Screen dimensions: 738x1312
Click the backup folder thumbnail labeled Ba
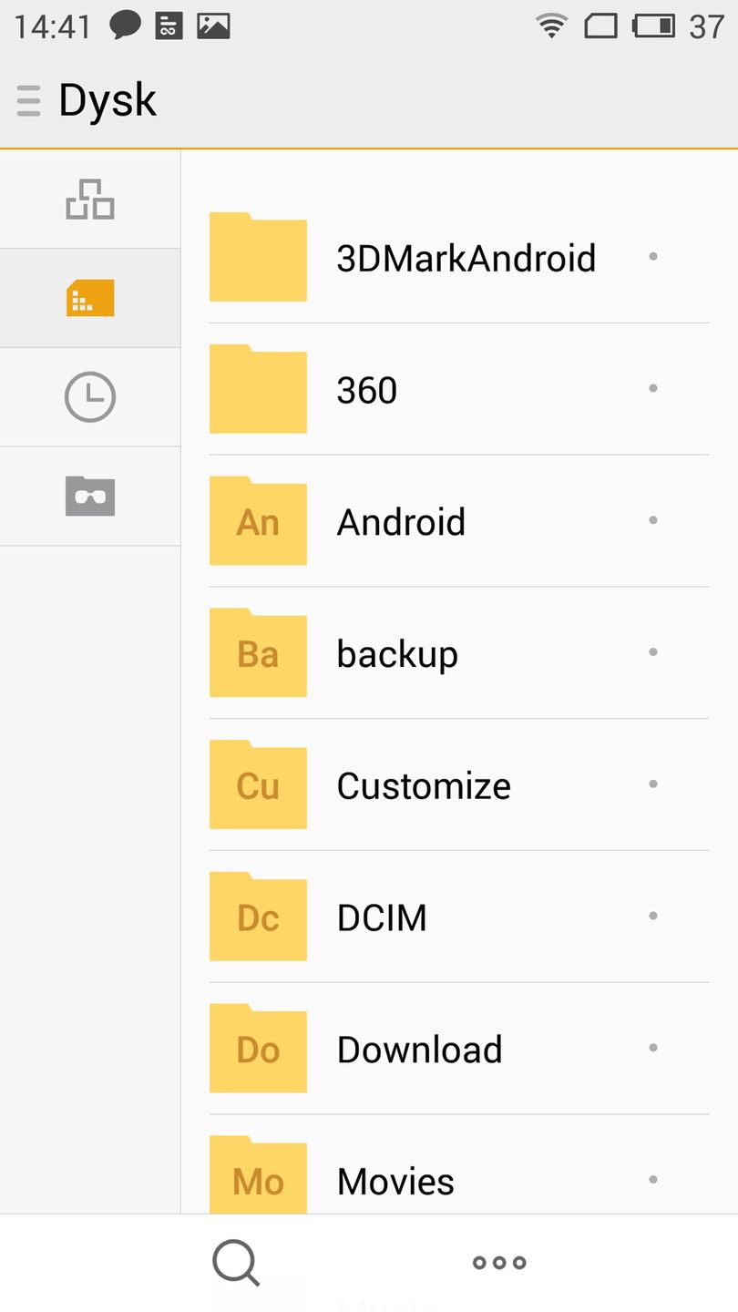[258, 654]
